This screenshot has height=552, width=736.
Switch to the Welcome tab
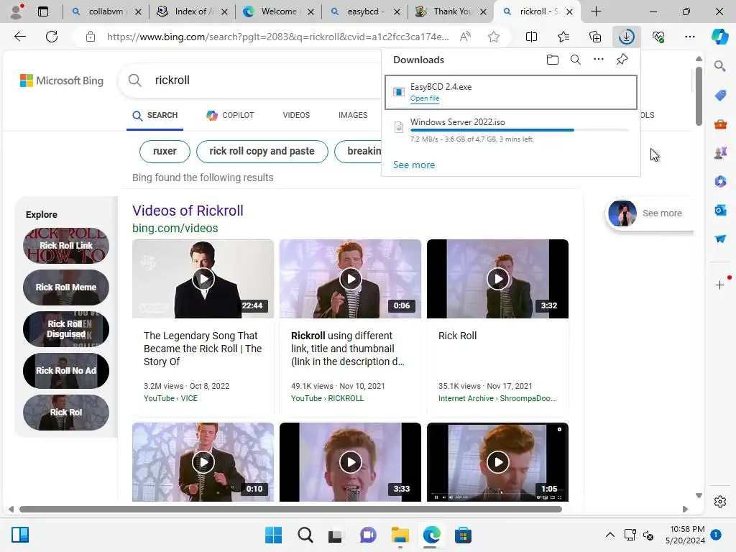278,11
